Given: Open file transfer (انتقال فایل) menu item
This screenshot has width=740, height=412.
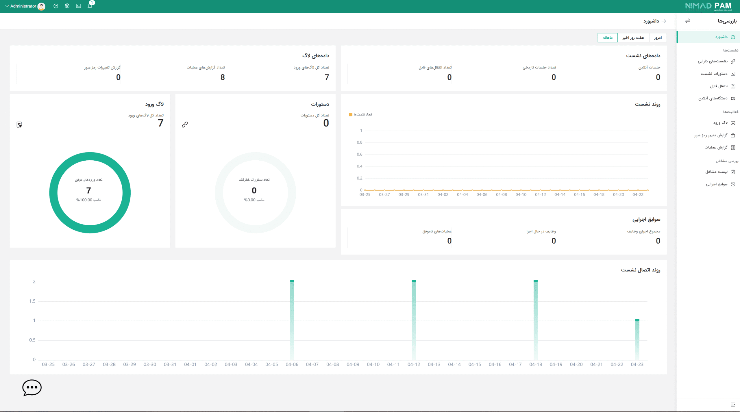Looking at the screenshot, I should (x=719, y=86).
